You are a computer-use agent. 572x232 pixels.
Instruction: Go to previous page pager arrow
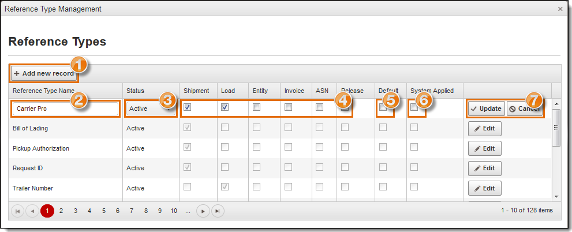coord(32,211)
